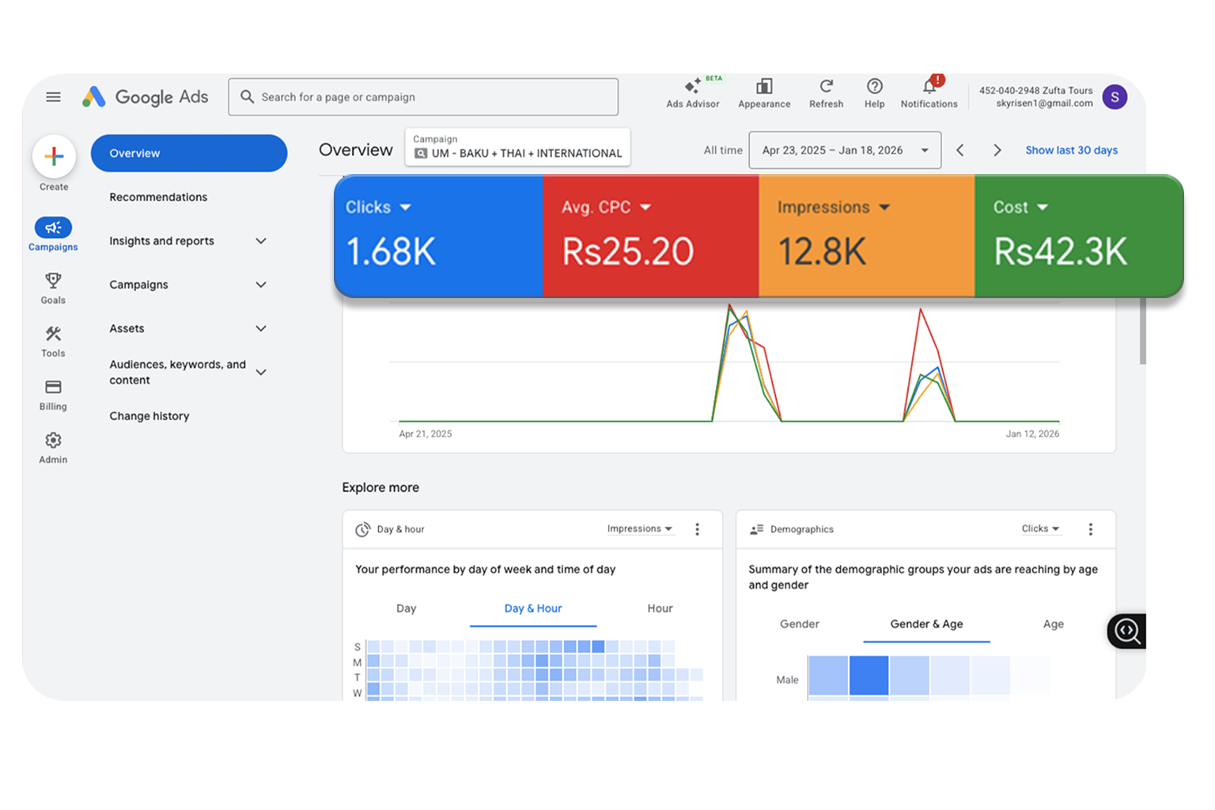The height and width of the screenshot is (810, 1215).
Task: Click the Explore more heading
Action: [380, 487]
